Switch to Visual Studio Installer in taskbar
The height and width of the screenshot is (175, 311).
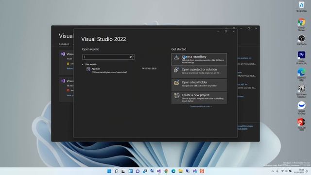tap(195, 171)
